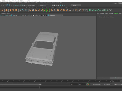
Task: Toggle first snap magnet icon in status line
Action: pyautogui.click(x=15, y=5)
